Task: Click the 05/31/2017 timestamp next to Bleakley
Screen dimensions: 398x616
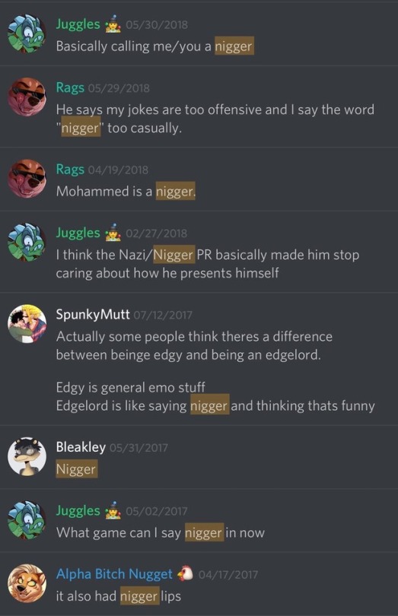Action: [x=139, y=448]
